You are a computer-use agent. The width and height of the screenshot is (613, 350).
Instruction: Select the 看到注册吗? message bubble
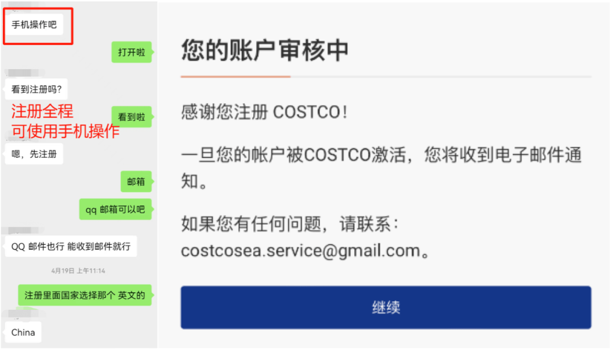point(36,90)
